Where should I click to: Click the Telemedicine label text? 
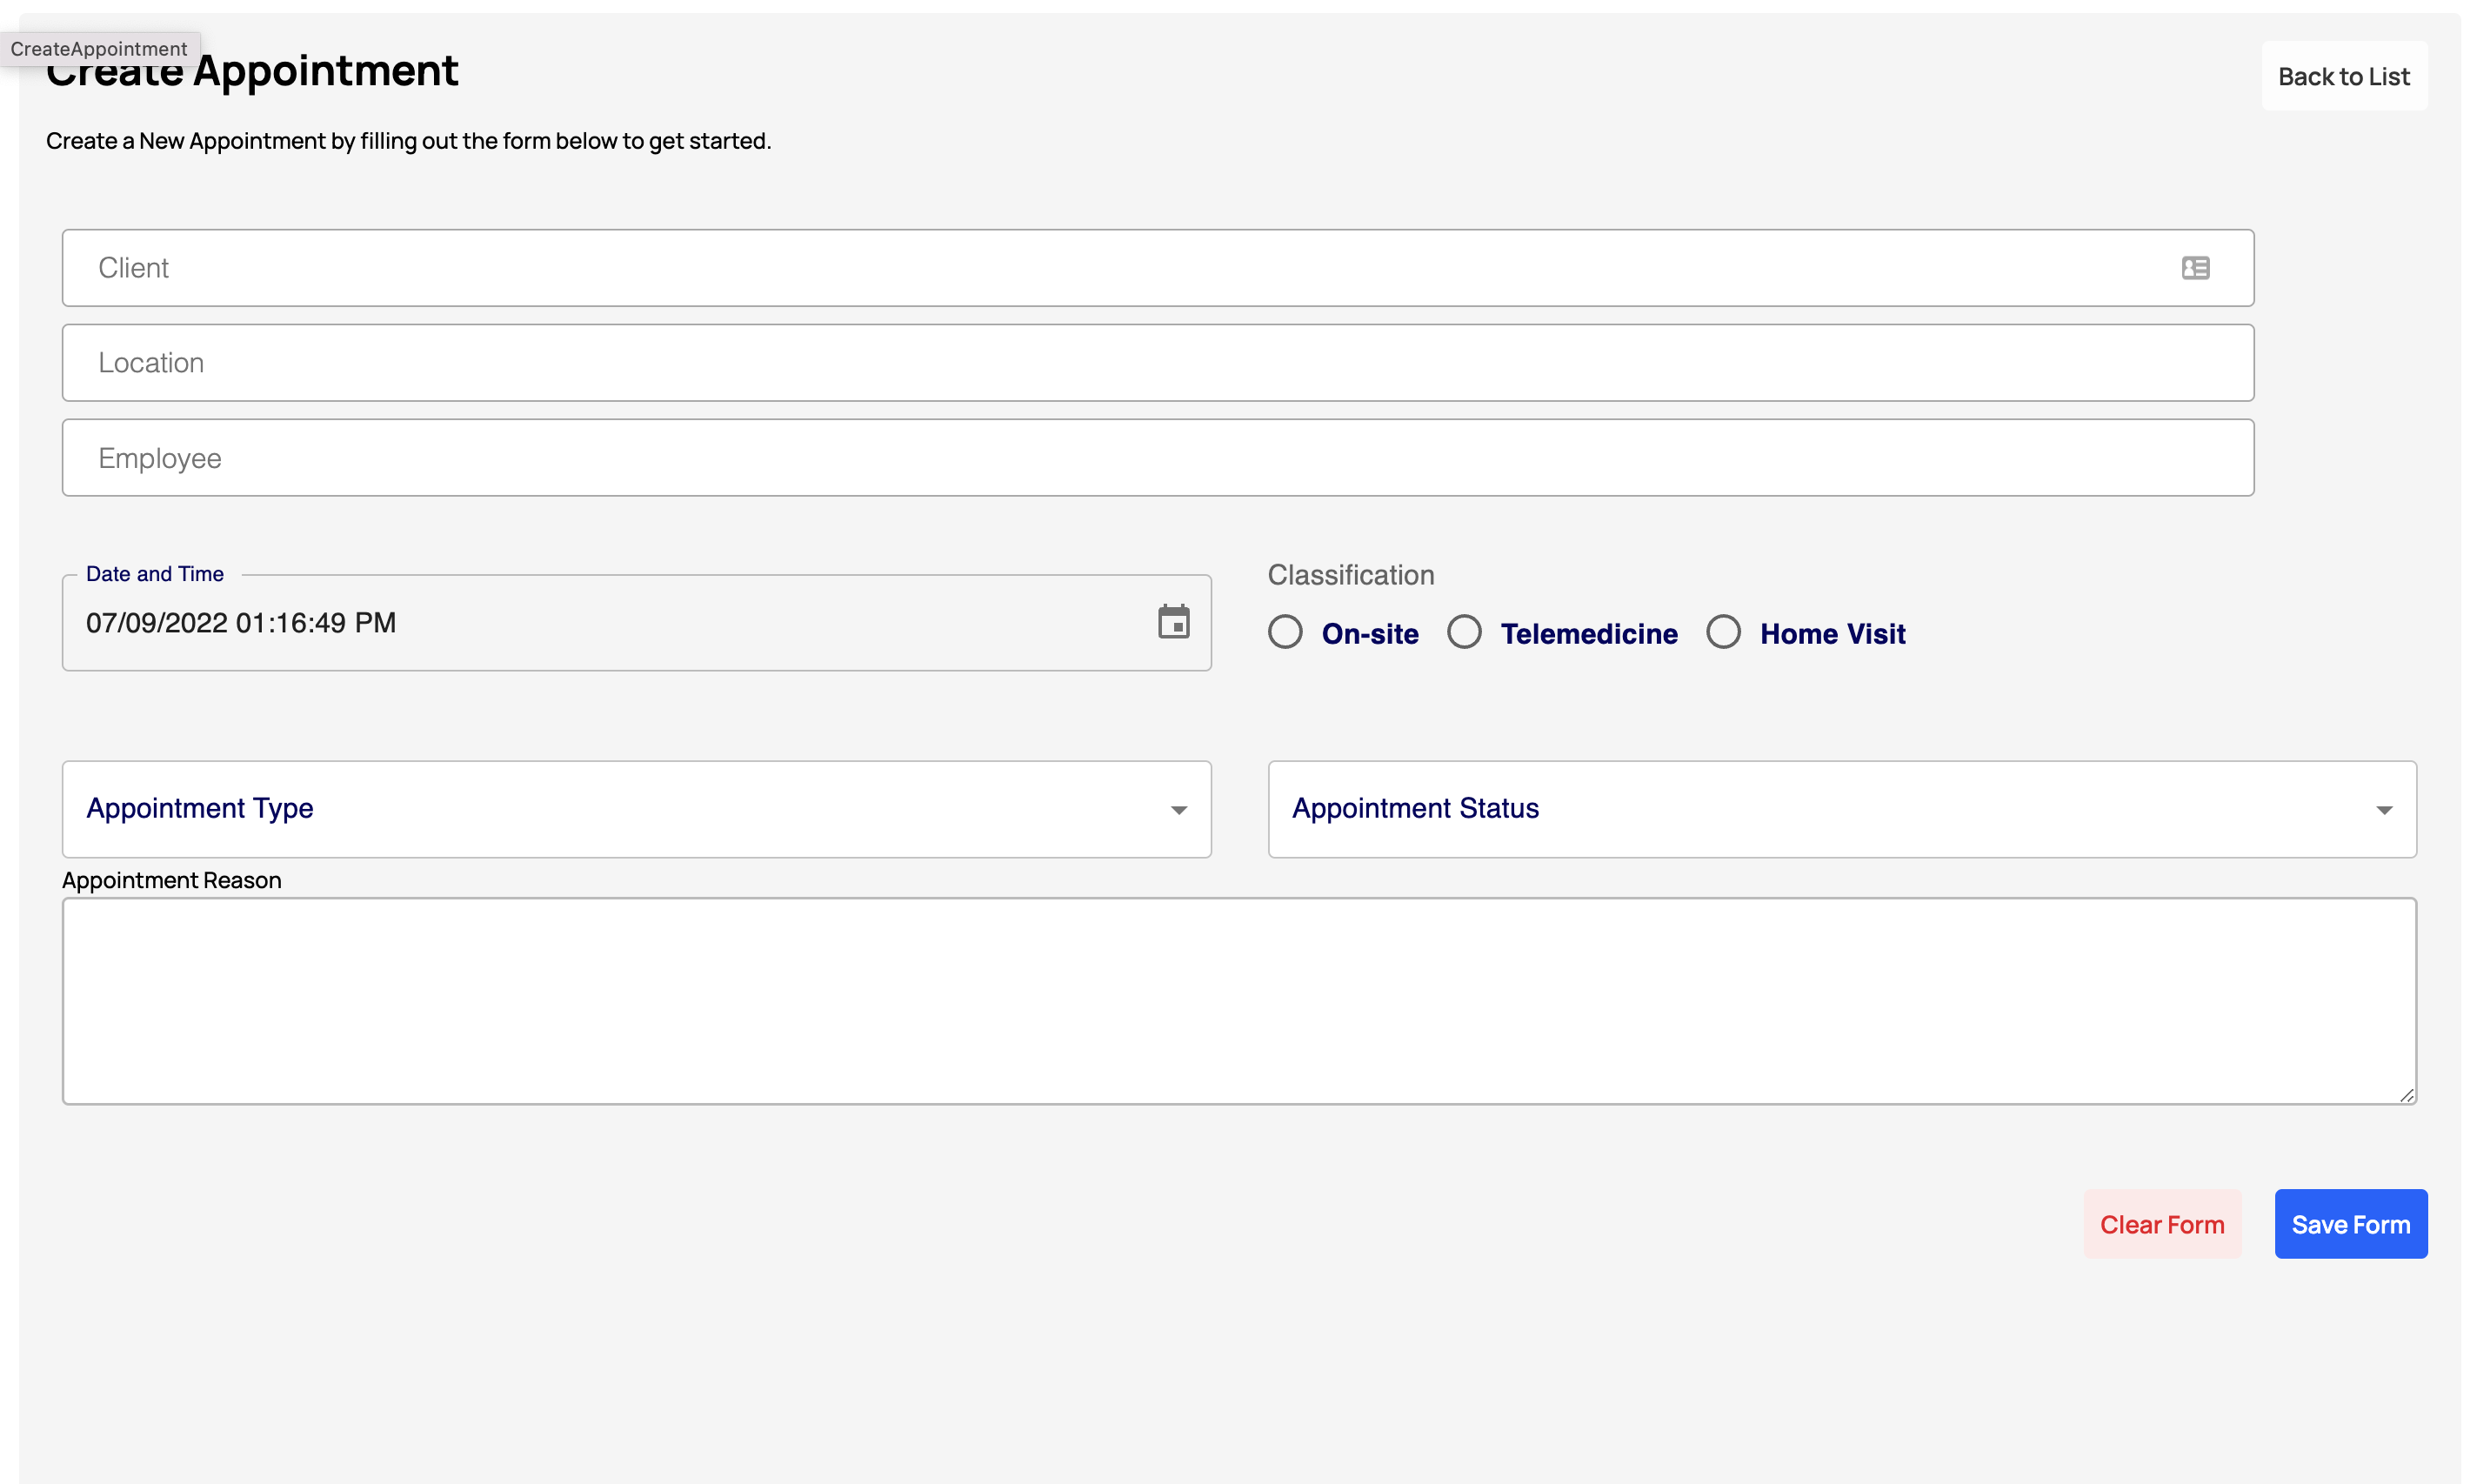click(1588, 634)
